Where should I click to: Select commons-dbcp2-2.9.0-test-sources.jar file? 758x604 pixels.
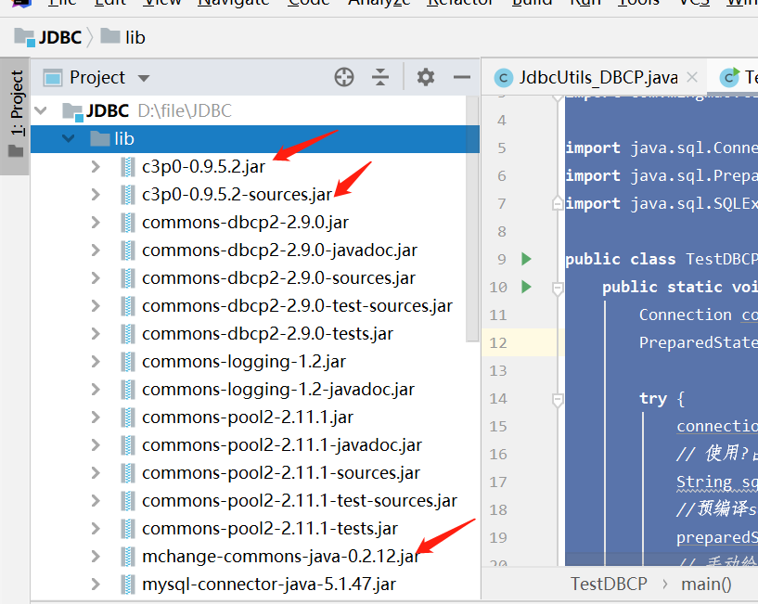pos(297,306)
